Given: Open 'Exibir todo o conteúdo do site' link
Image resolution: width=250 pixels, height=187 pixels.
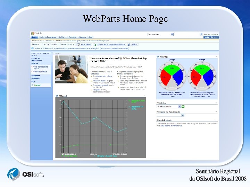Looking at the screenshot, I should pos(40,55).
